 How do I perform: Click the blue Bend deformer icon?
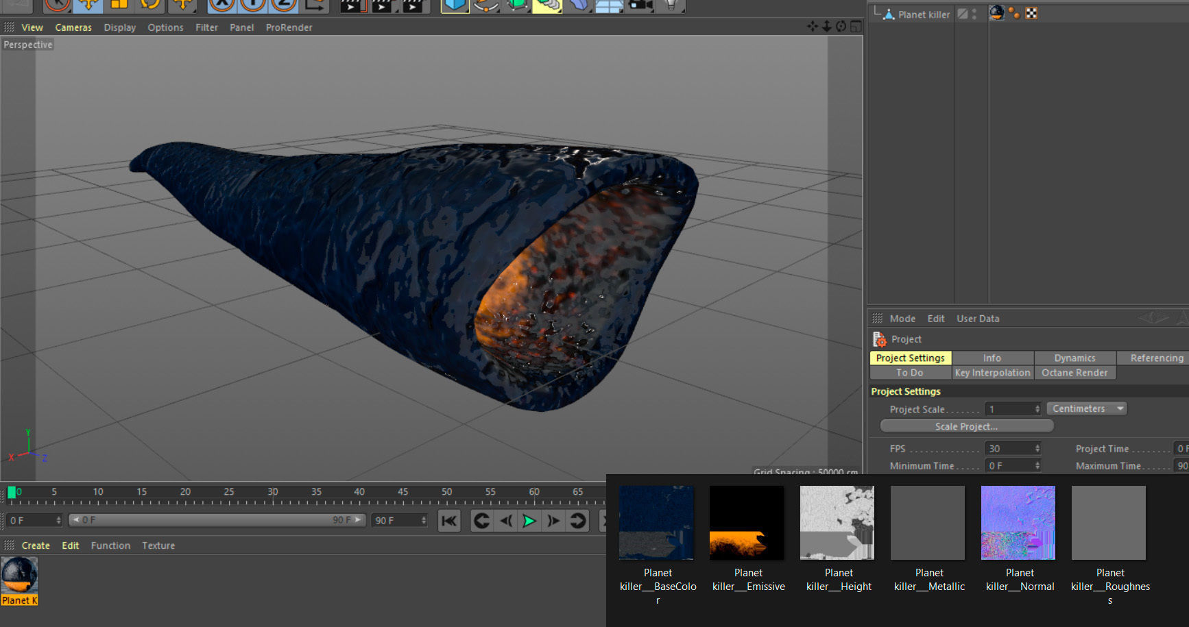[578, 5]
